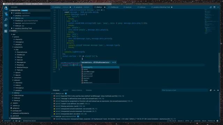Click the WakaTime Active status item
Viewport: 223px width, 125px height.
pyautogui.click(x=29, y=121)
